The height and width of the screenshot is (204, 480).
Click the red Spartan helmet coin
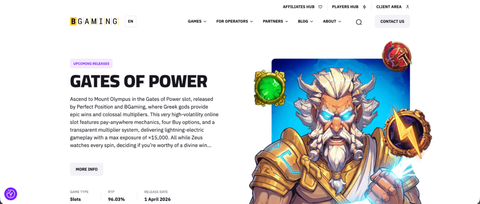(x=397, y=56)
